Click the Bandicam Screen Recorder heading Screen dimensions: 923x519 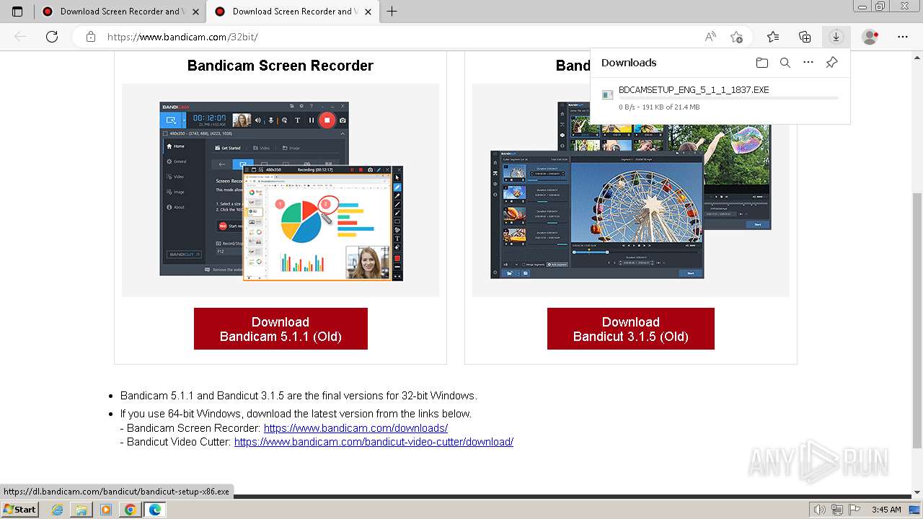[281, 66]
